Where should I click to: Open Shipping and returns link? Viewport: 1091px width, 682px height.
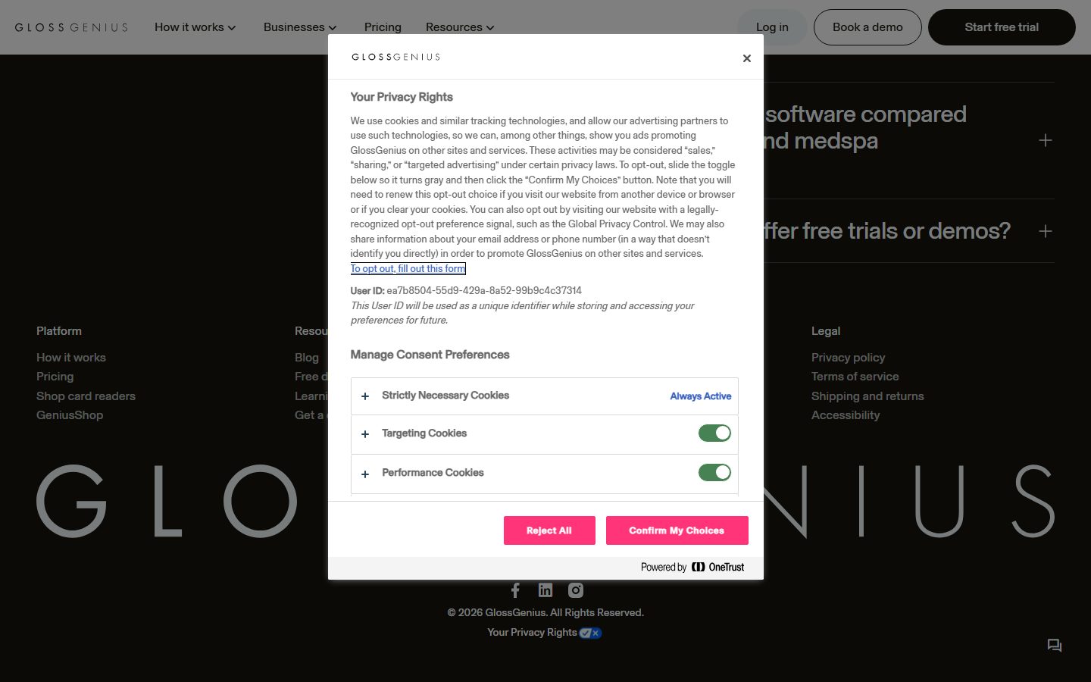click(867, 396)
